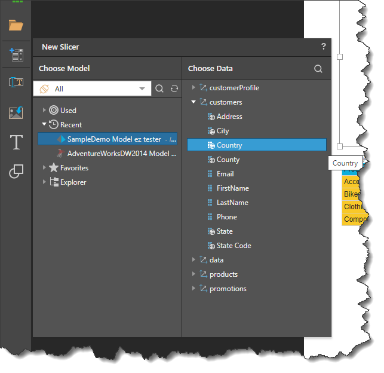Screen dimensions: 384x373
Task: Click the shapes tool icon in sidebar
Action: (16, 171)
